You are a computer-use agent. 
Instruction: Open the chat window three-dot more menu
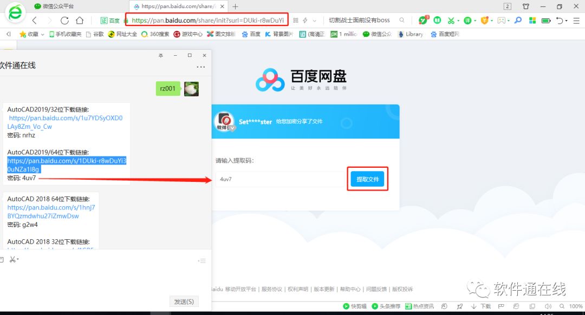point(201,67)
